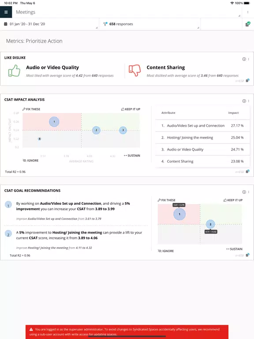
Task: Click the funnel filter icon
Action: tap(105, 24)
